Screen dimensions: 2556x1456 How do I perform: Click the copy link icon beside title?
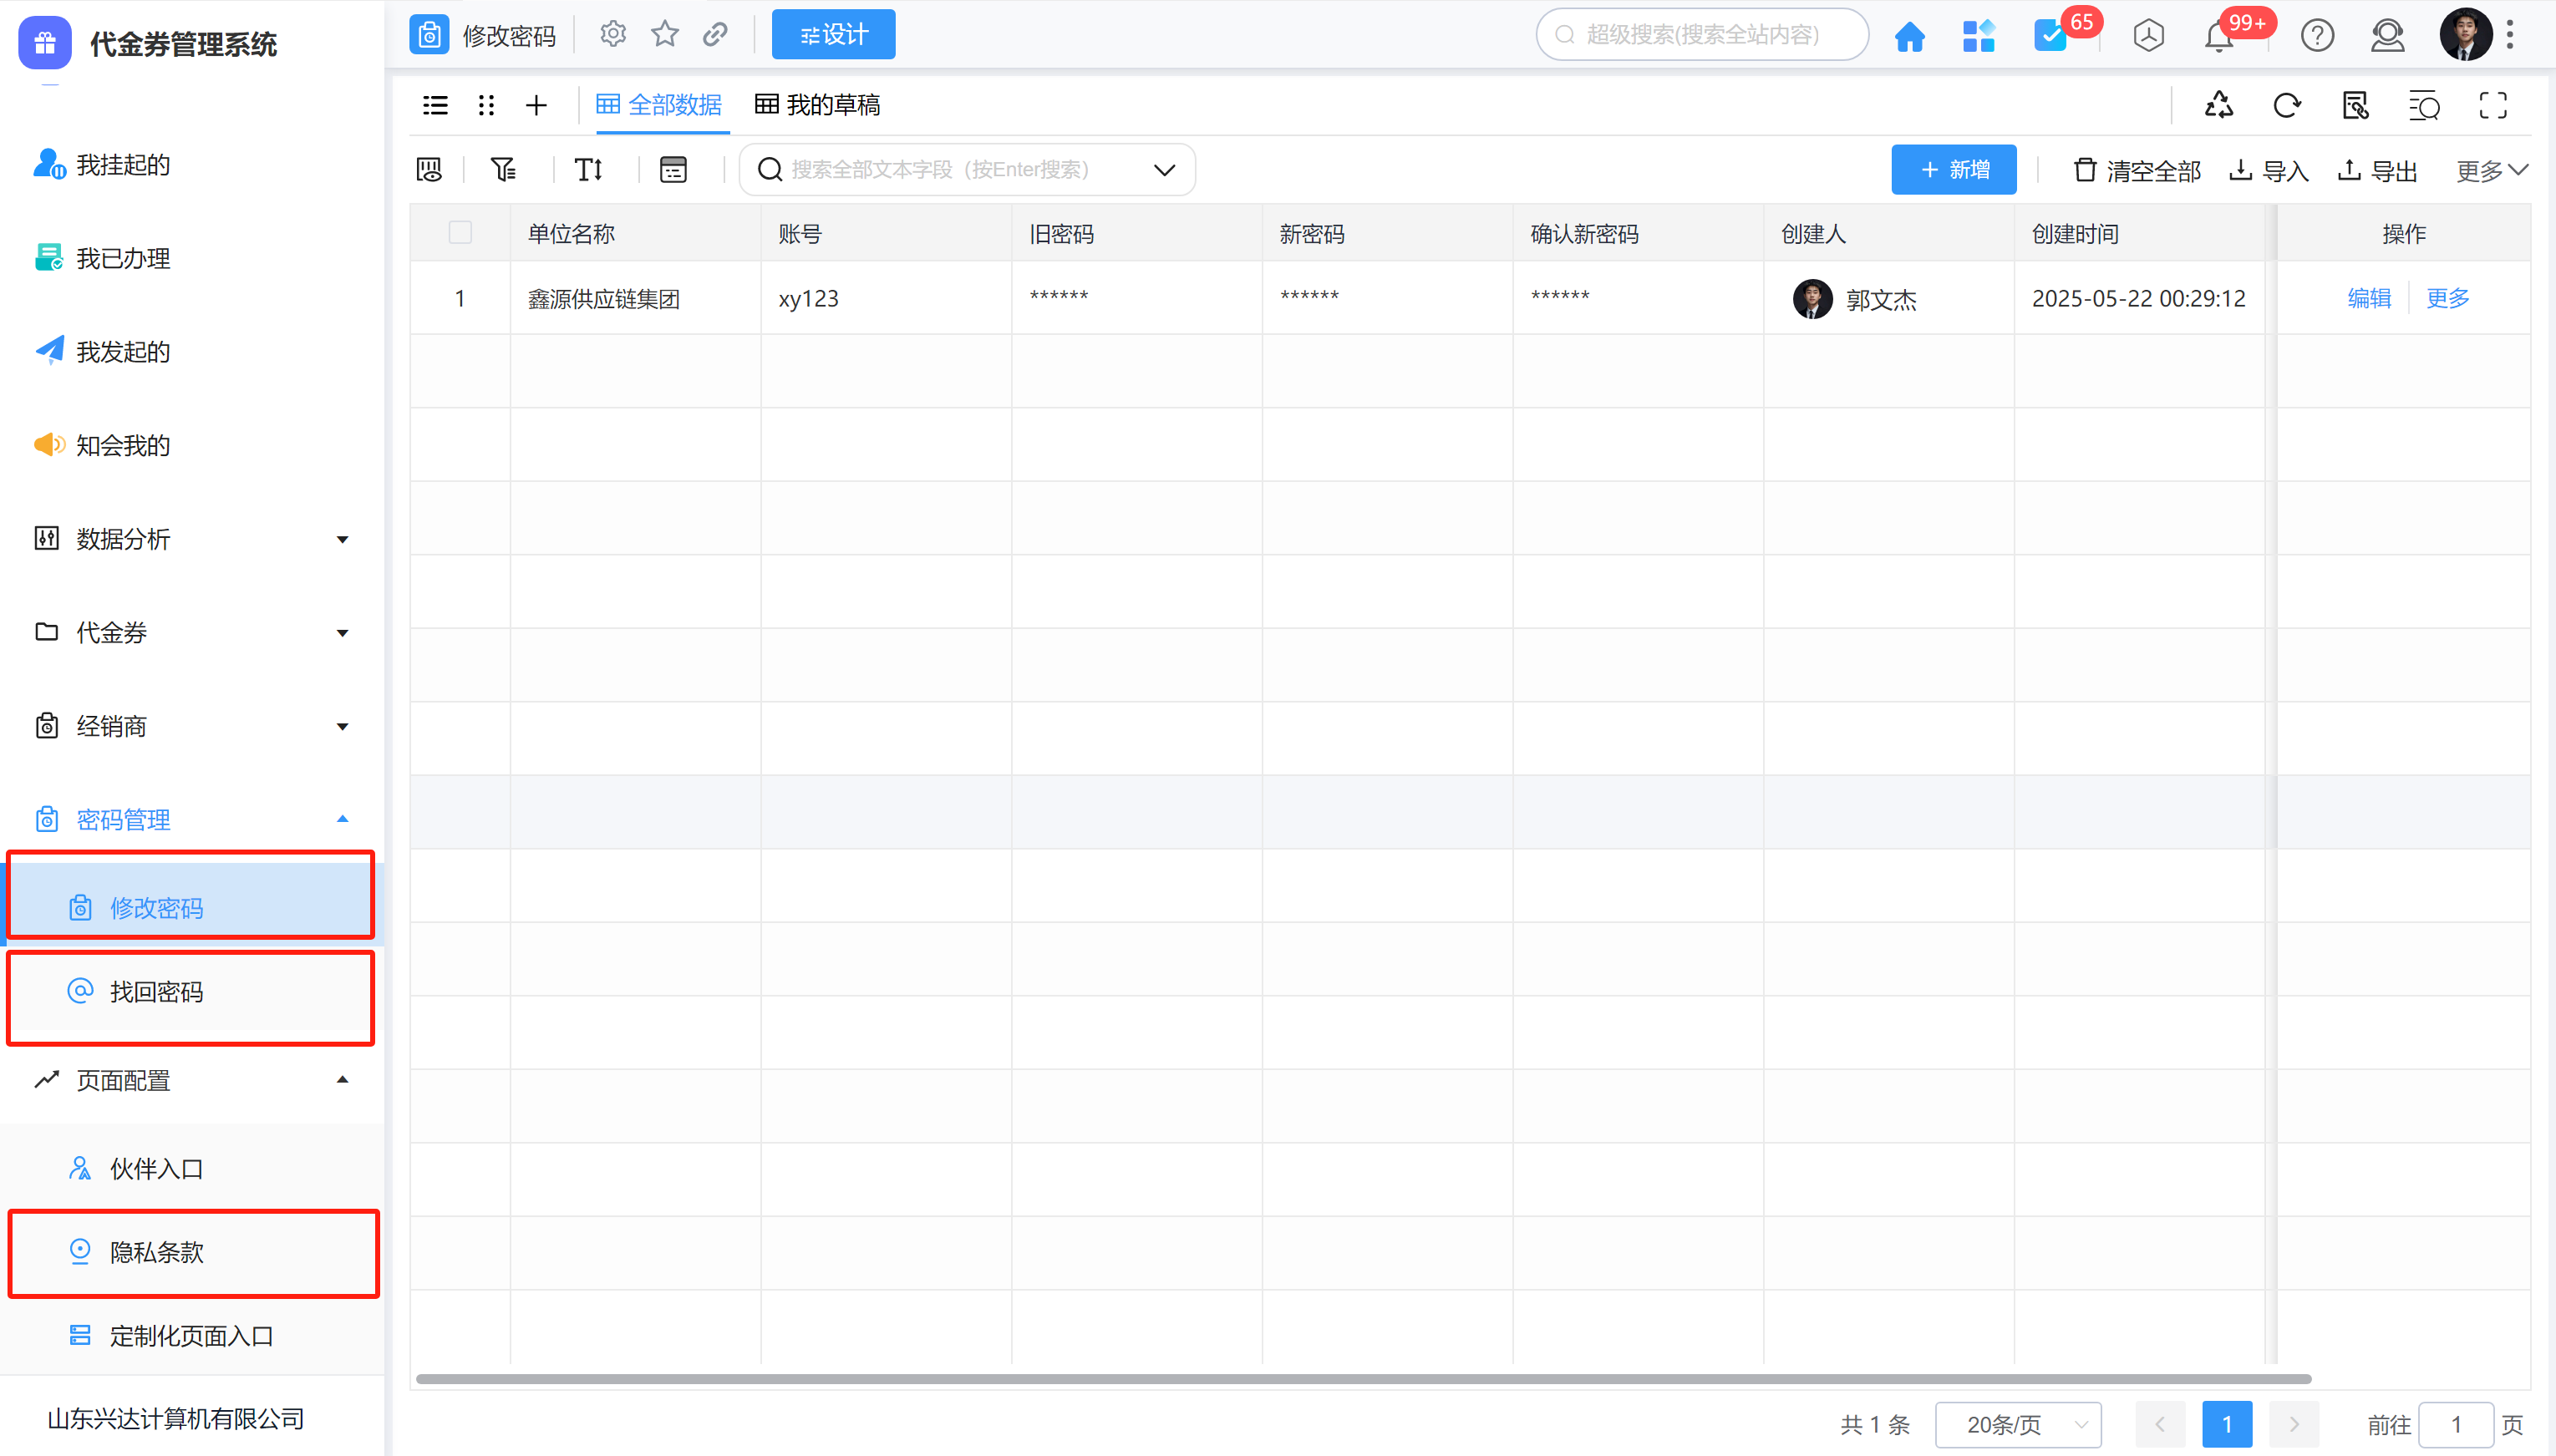tap(715, 35)
